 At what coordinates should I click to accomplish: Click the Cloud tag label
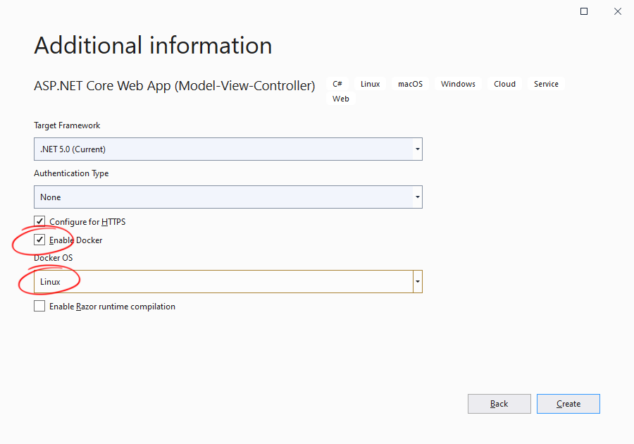tap(504, 84)
